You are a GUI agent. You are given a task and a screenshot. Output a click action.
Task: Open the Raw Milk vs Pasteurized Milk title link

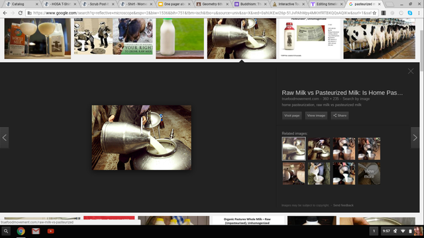[x=342, y=93]
